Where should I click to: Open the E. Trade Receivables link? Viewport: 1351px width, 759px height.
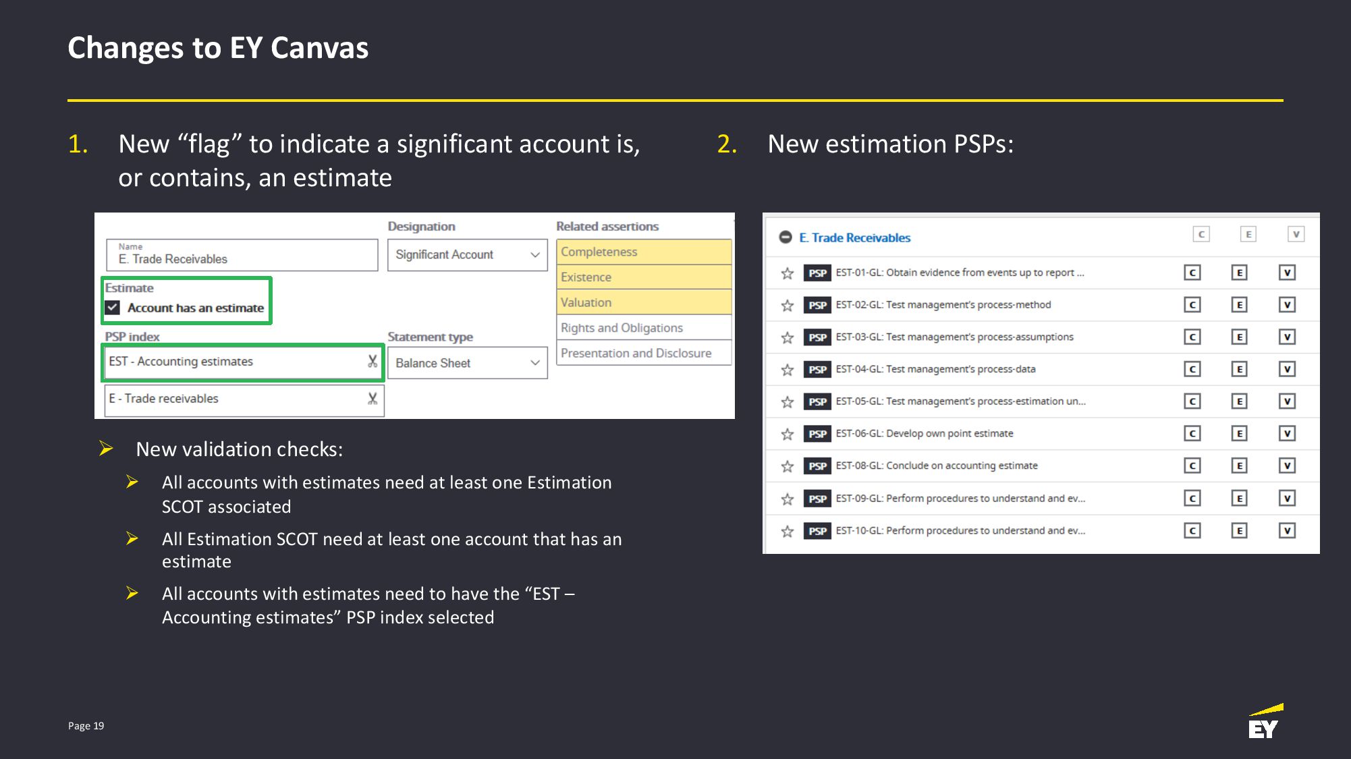click(854, 237)
